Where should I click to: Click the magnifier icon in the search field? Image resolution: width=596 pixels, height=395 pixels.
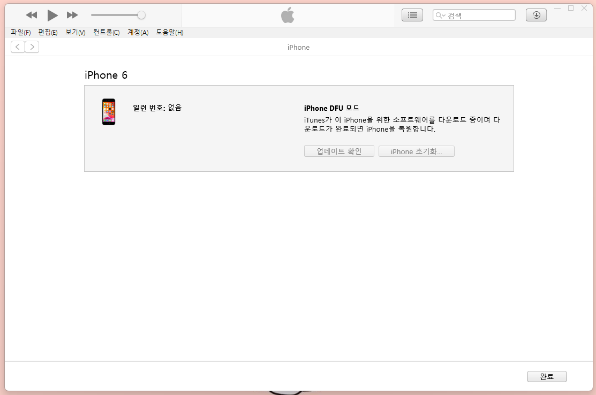pyautogui.click(x=440, y=15)
